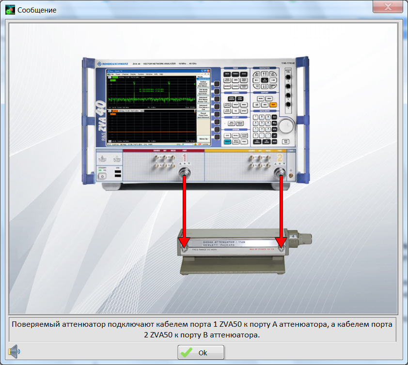This screenshot has height=365, width=408.
Task: Click the large rotary knob on analyzer
Action: tap(286, 125)
